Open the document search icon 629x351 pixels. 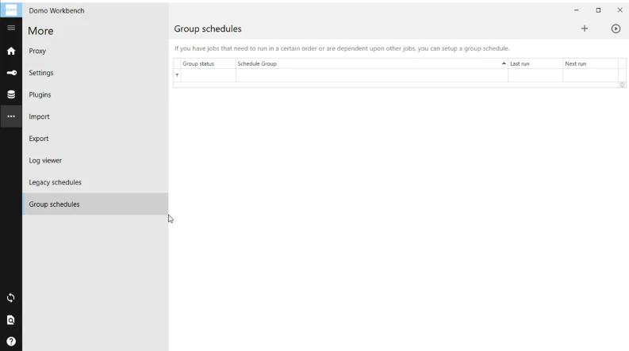pyautogui.click(x=11, y=320)
